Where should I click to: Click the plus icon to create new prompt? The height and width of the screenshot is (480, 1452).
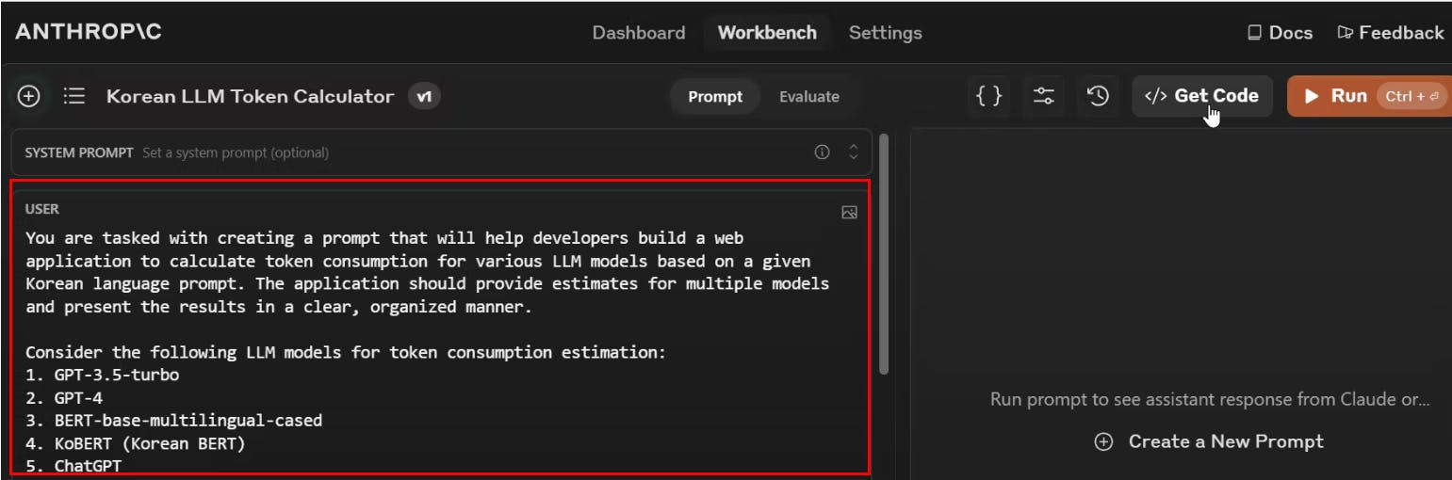(x=29, y=96)
